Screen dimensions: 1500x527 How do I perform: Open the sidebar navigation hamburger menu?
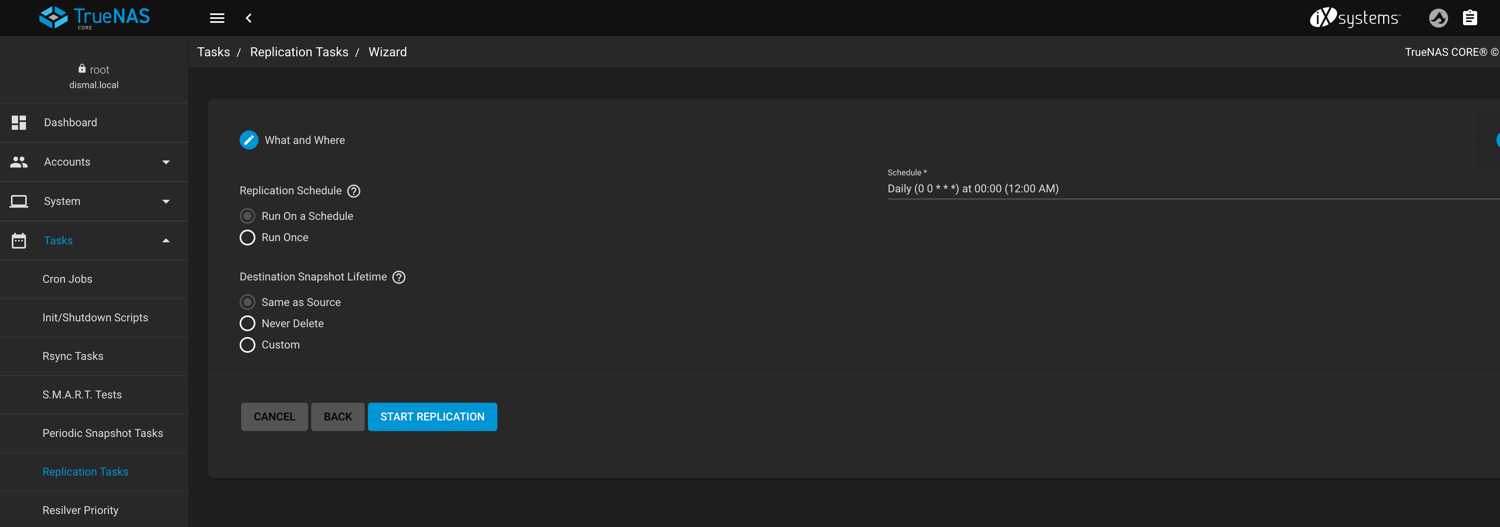(x=216, y=18)
